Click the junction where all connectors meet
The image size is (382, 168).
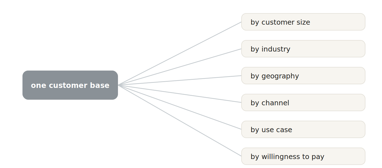(x=118, y=85)
